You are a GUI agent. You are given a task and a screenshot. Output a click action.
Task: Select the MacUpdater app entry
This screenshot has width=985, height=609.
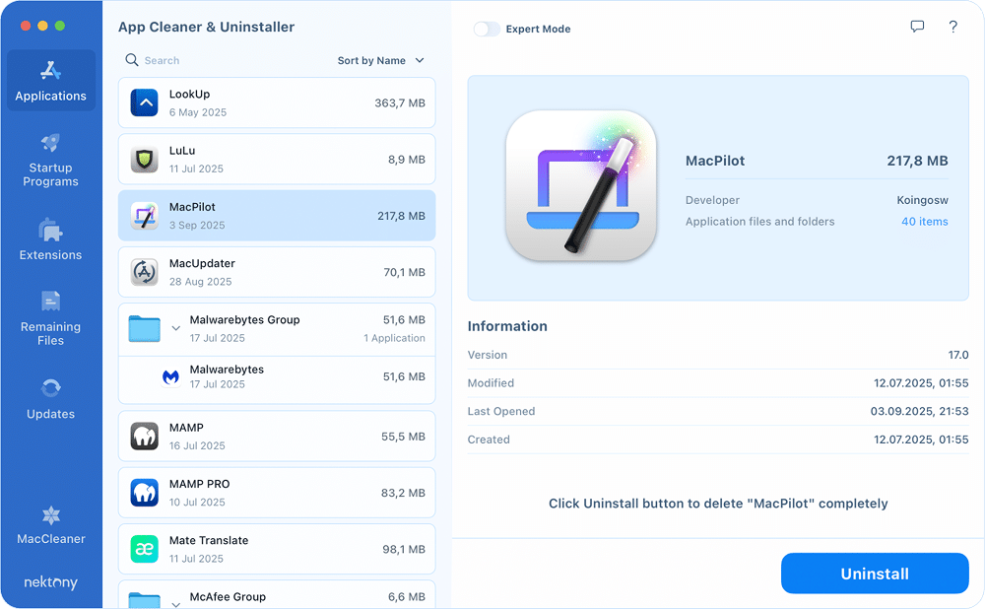[x=276, y=270]
